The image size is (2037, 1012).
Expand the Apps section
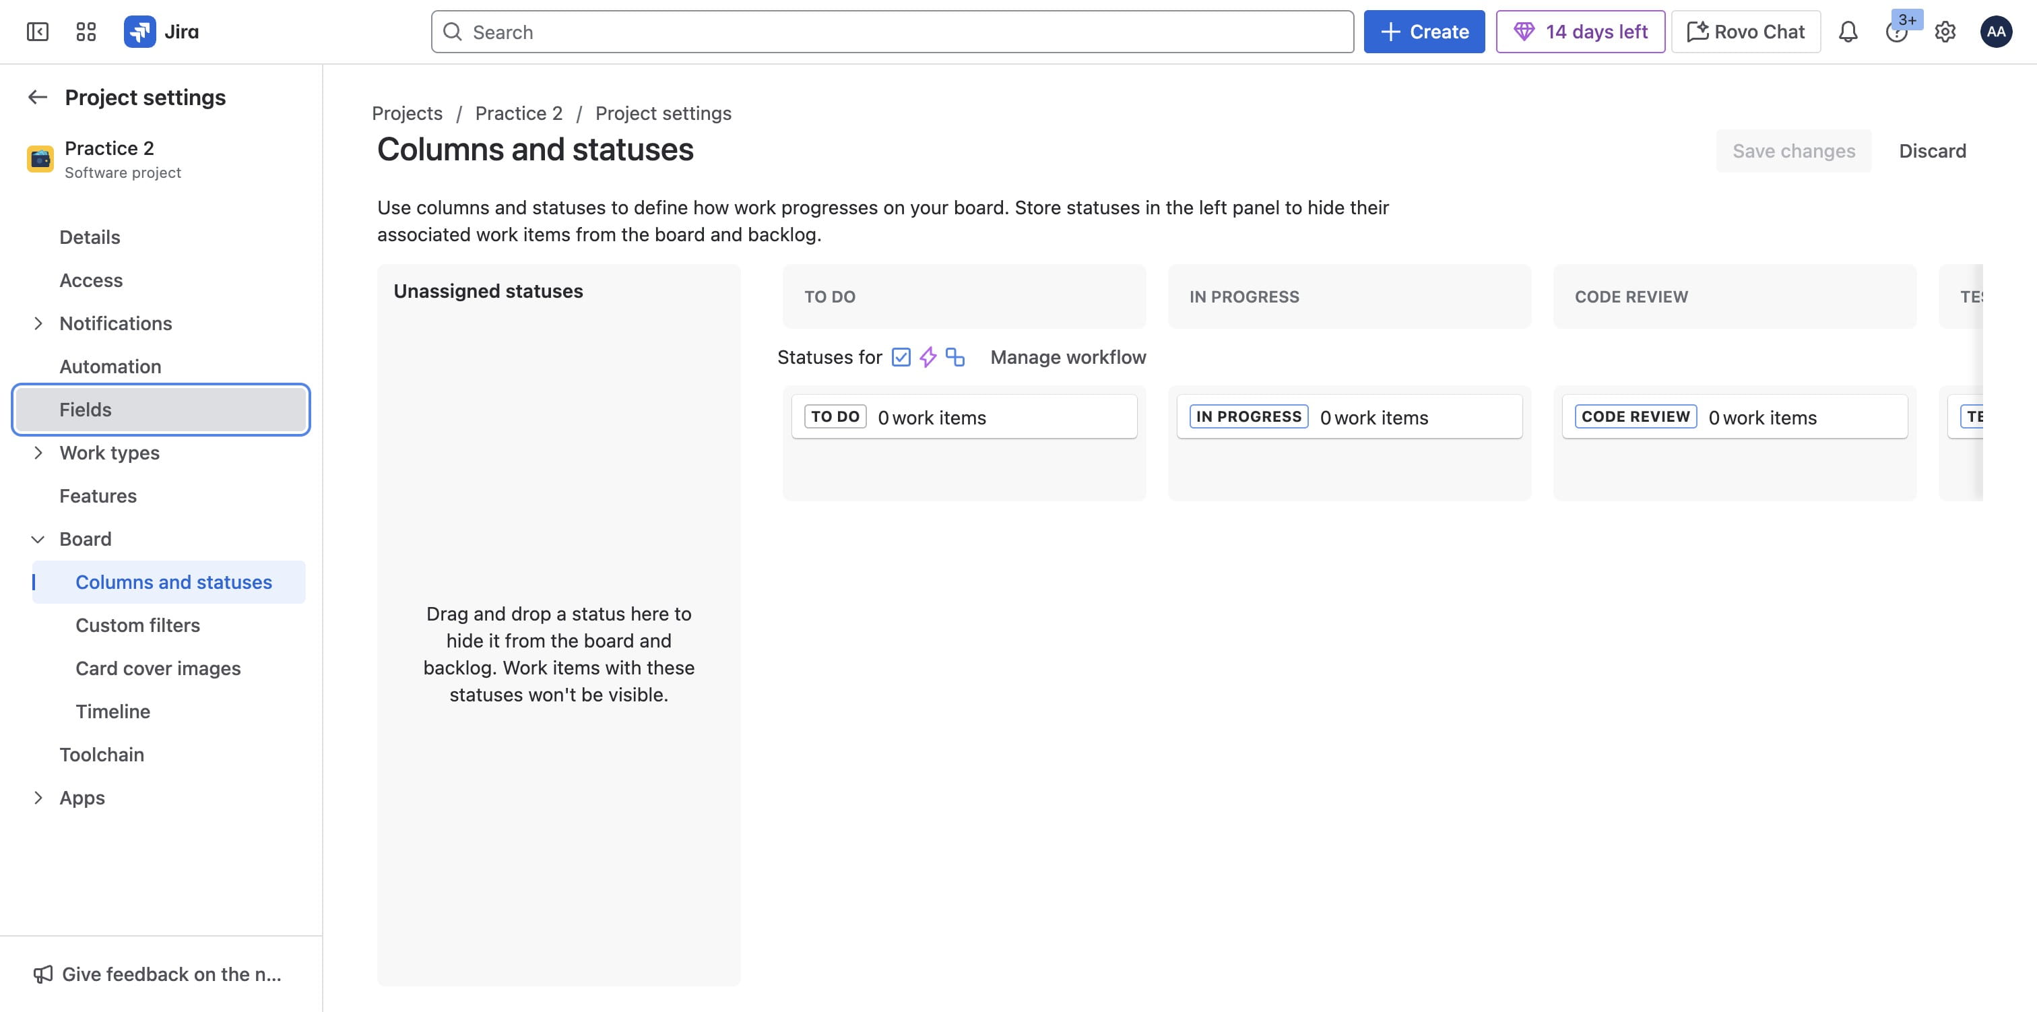[37, 798]
